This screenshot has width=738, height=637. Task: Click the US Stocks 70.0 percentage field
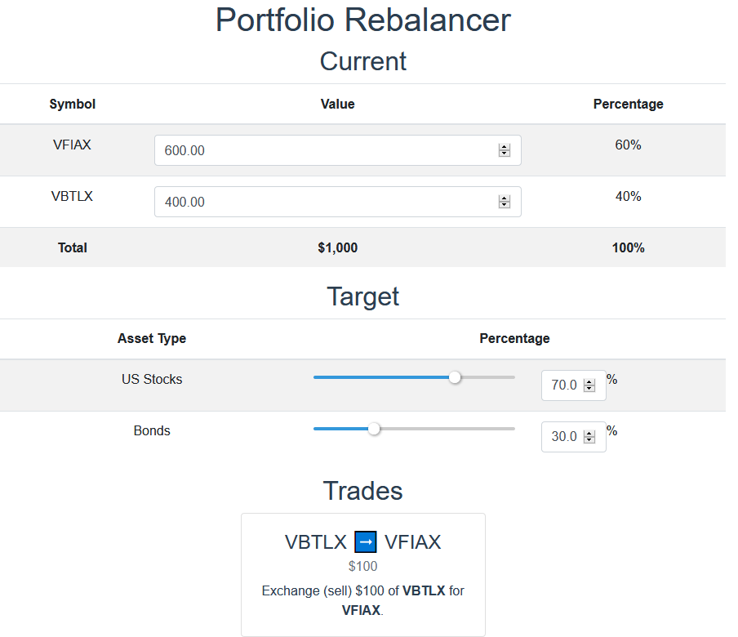tap(573, 385)
